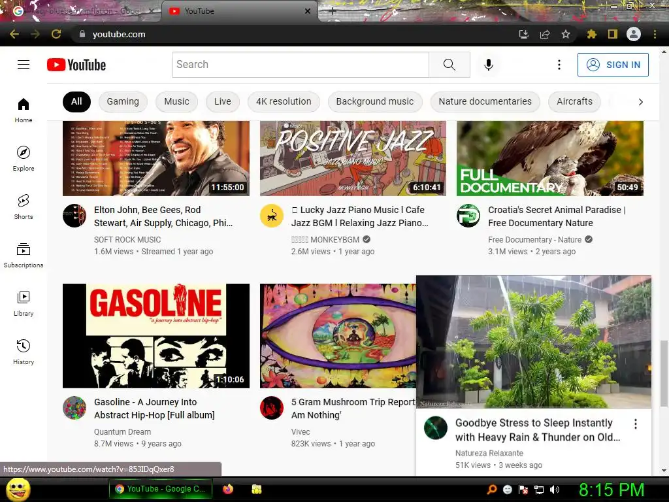Click the page vertical scrollbar thumb

point(664,373)
